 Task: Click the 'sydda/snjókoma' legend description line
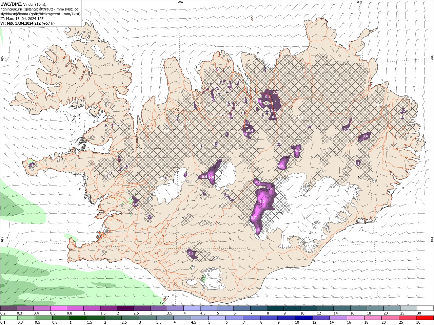41,14
